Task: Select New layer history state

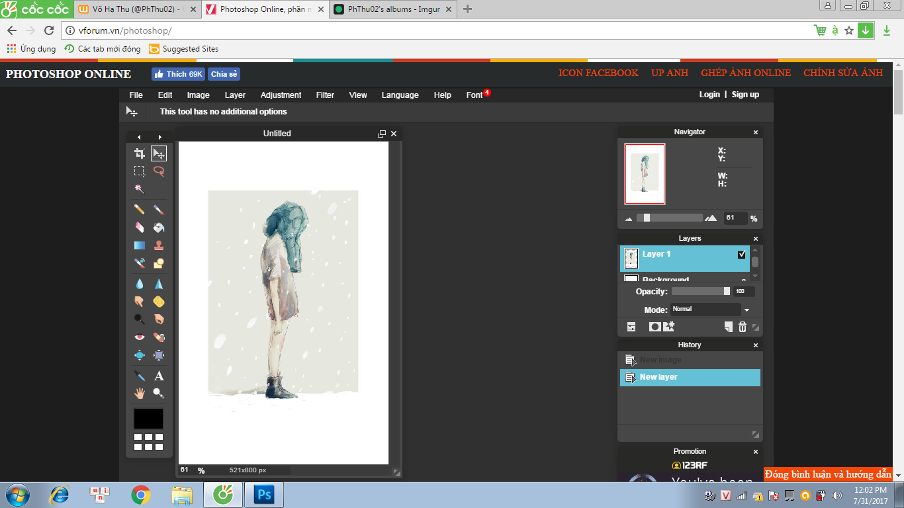Action: (x=690, y=378)
